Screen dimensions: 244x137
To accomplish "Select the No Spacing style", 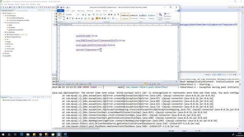I will point(134,16).
